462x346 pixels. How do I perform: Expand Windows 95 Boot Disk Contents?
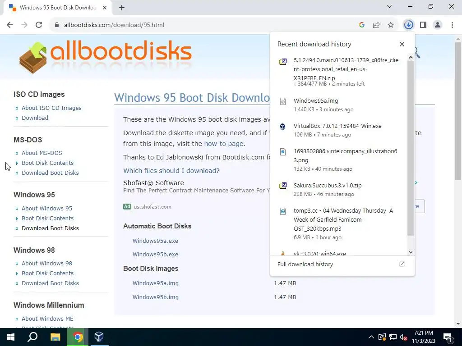47,219
